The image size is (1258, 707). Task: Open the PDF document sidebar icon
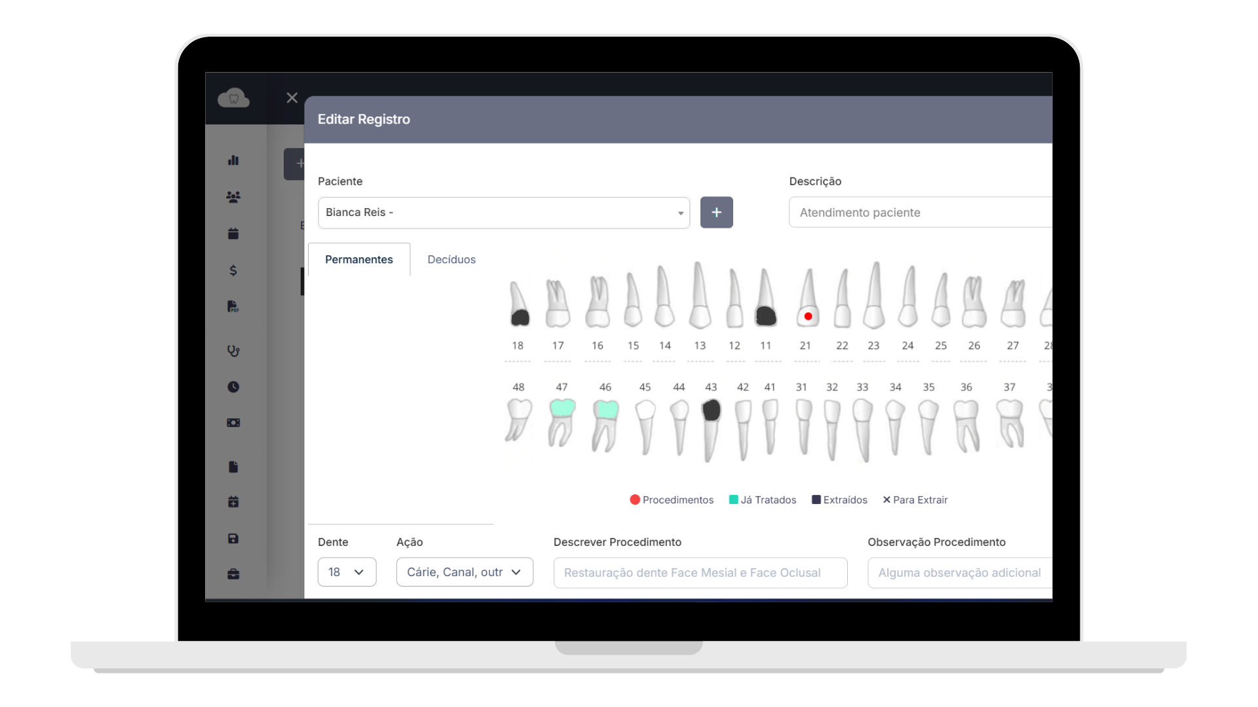pyautogui.click(x=233, y=306)
